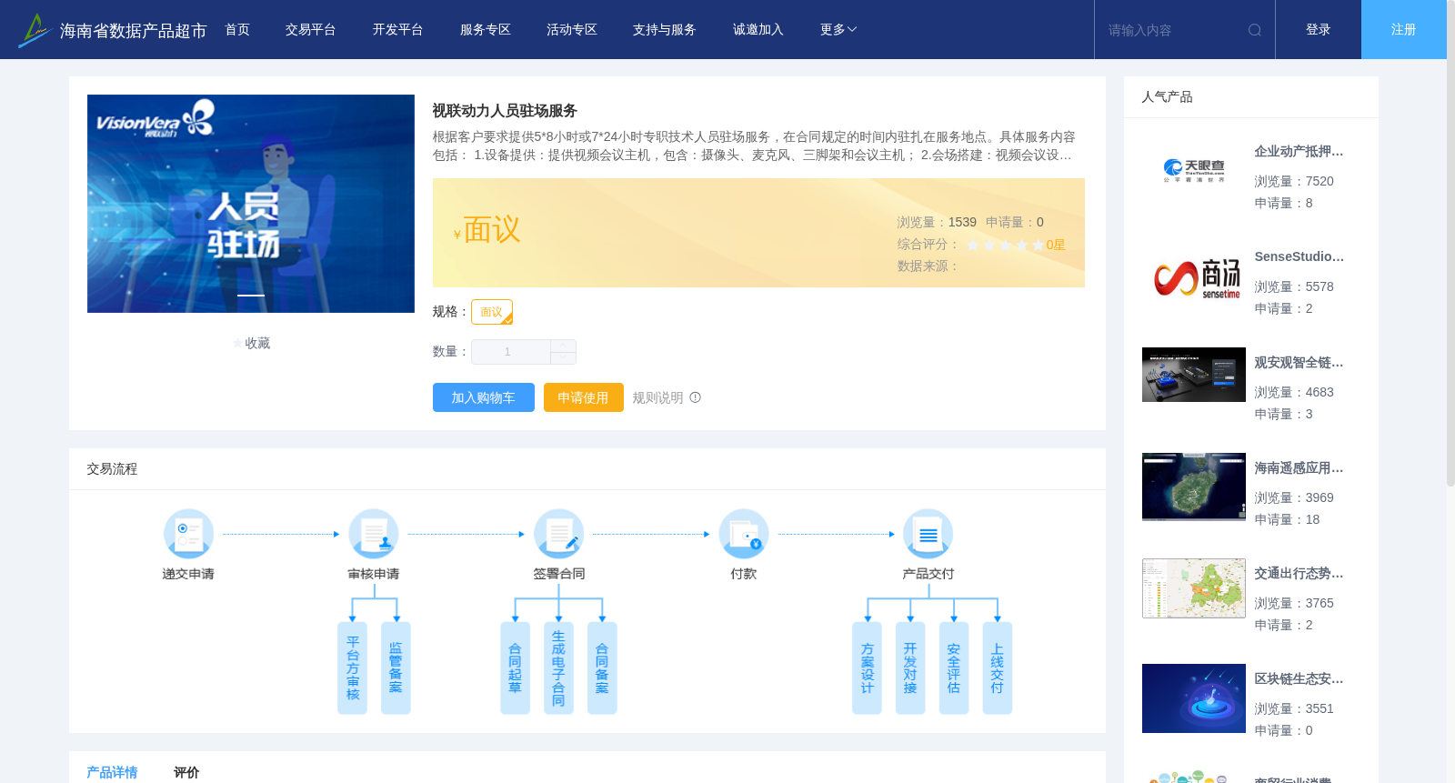The image size is (1455, 783).
Task: Click the 审核申请 step icon
Action: pyautogui.click(x=374, y=534)
